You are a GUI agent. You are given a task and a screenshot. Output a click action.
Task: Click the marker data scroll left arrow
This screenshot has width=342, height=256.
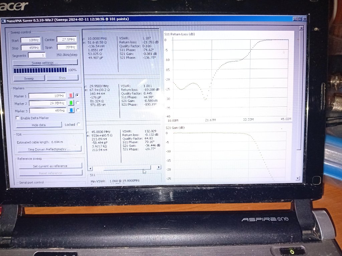pyautogui.click(x=90, y=167)
